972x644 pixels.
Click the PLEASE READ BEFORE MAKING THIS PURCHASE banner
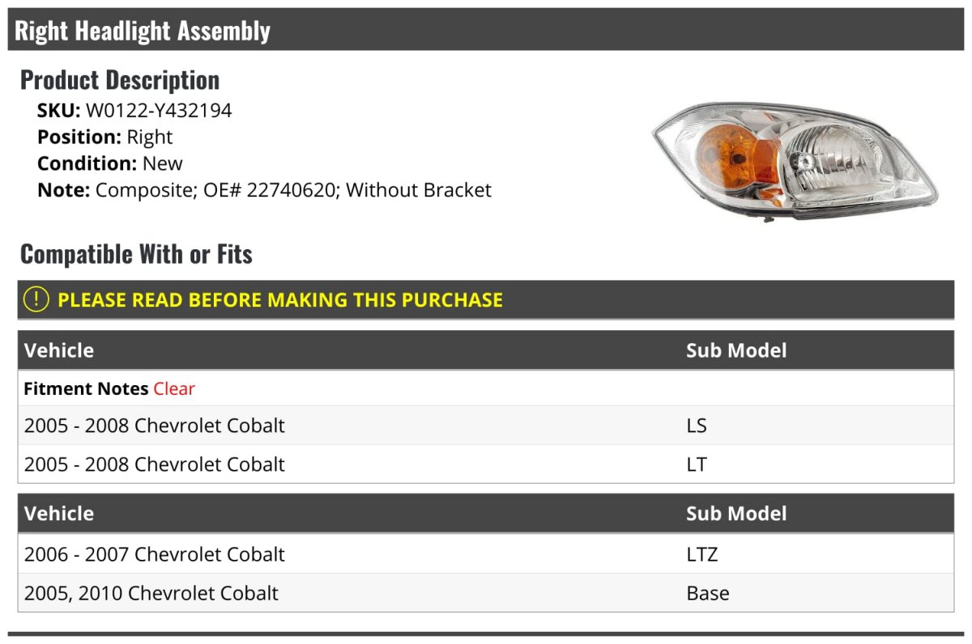point(280,299)
